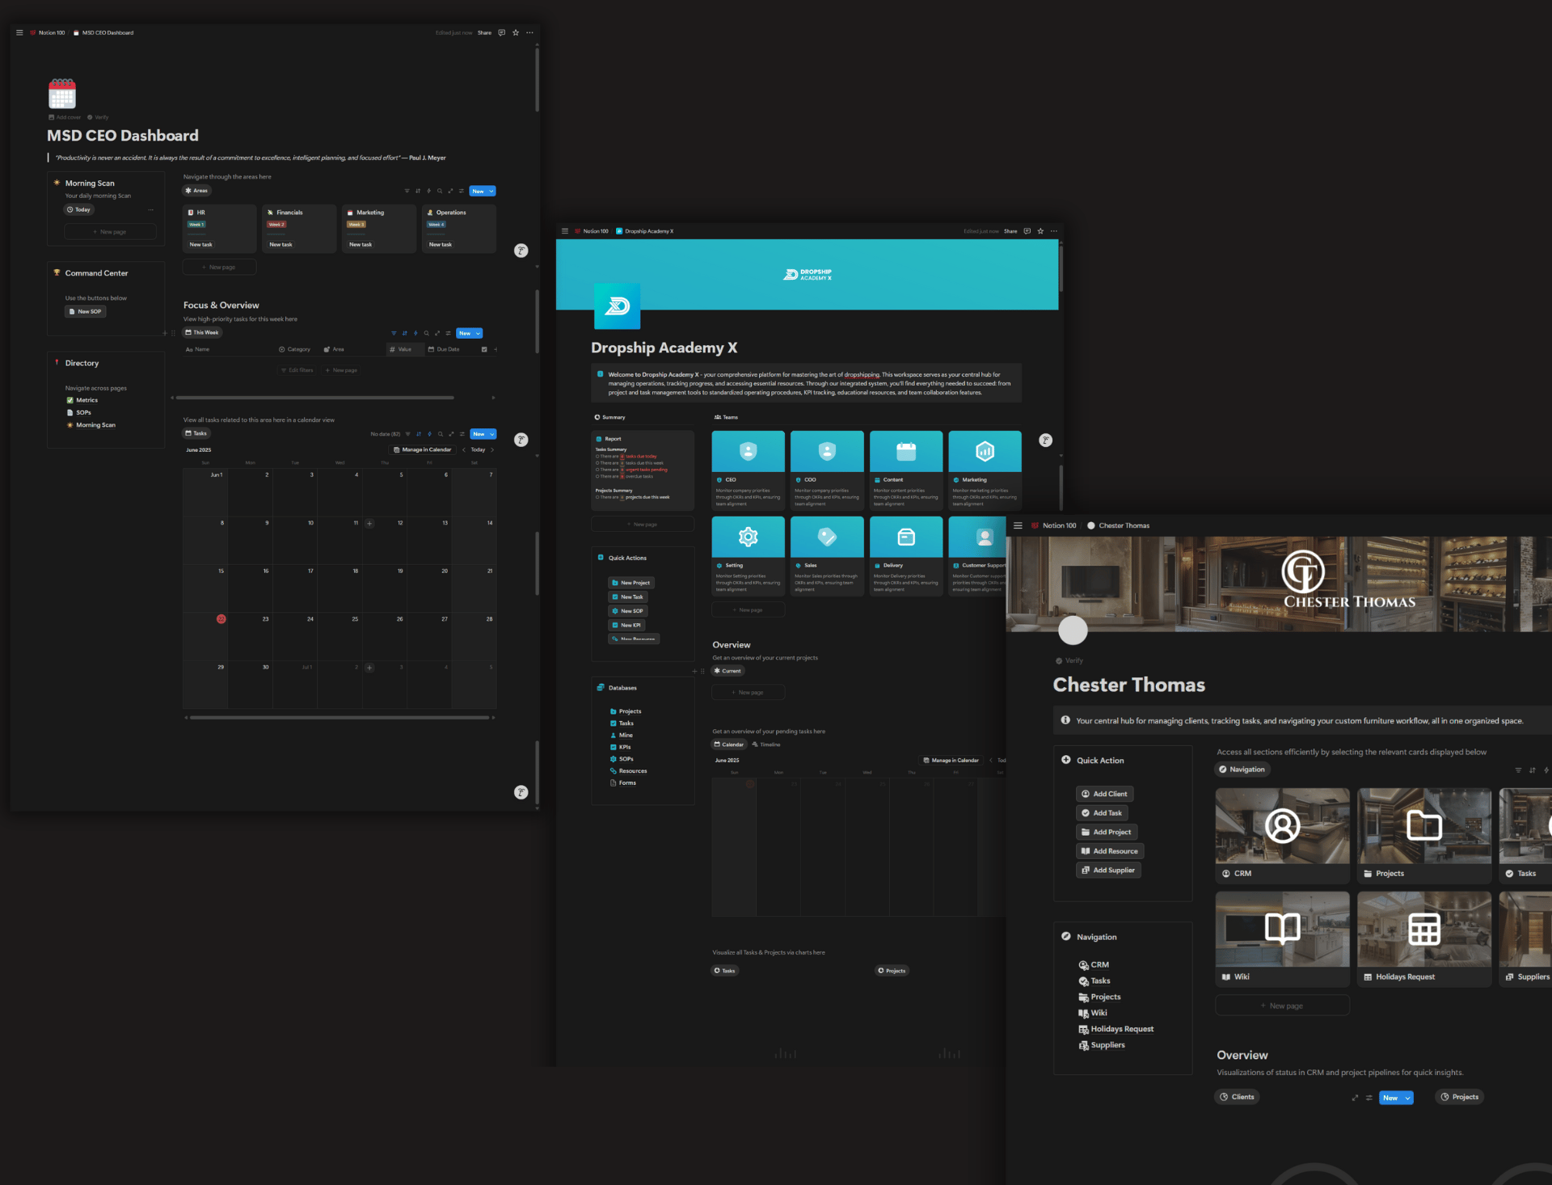This screenshot has height=1185, width=1552.
Task: Click Manage in Calendar in MSD Dashboard
Action: tap(423, 449)
